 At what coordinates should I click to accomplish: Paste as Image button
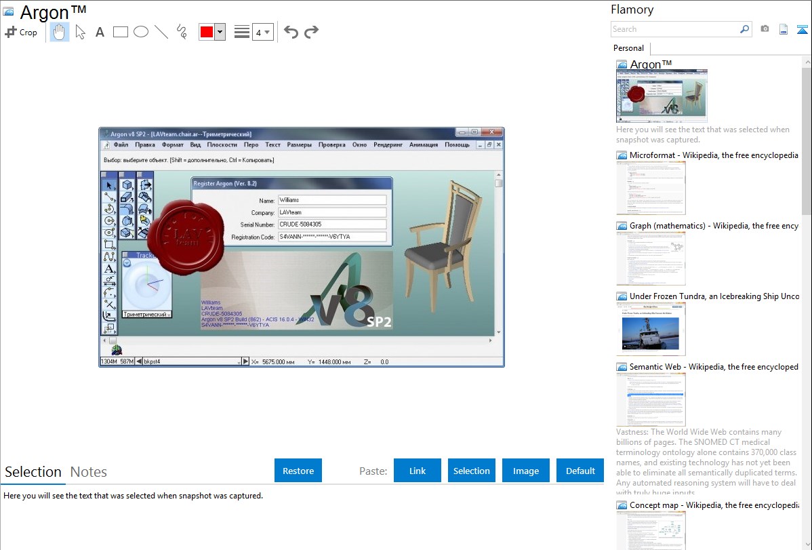(x=525, y=471)
